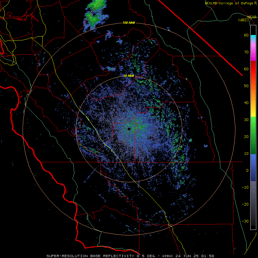Click the -10 value on dBZ scale
The image size is (258, 258).
tap(245, 187)
